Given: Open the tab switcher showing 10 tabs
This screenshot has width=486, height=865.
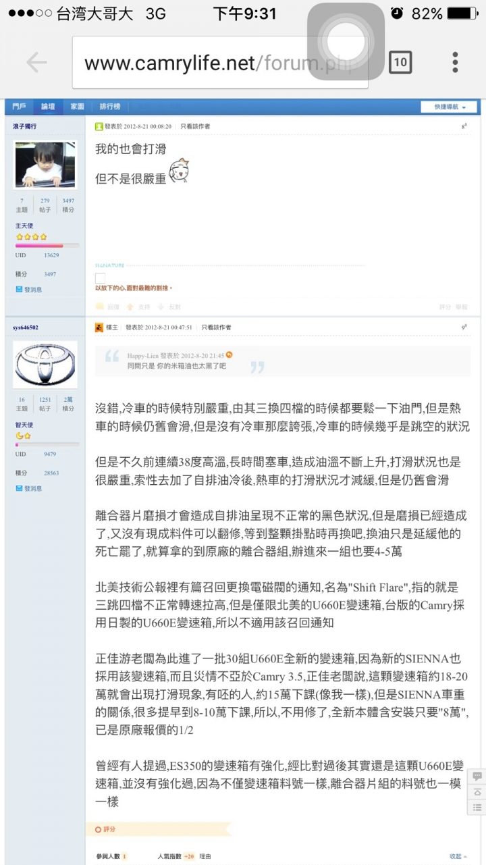Looking at the screenshot, I should coord(400,63).
